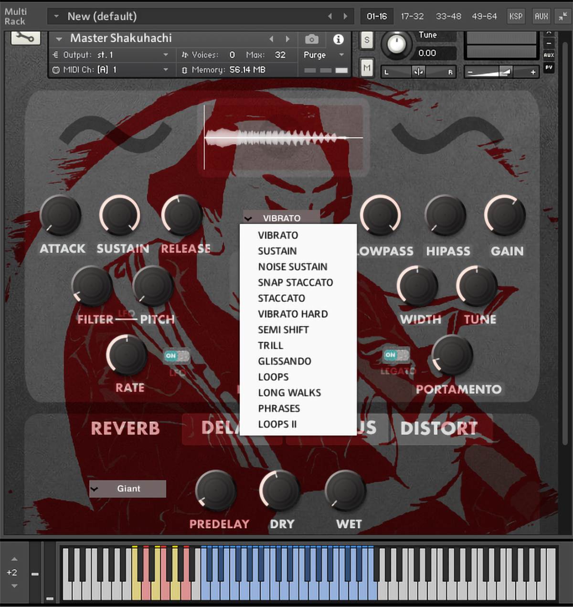This screenshot has height=607, width=573.
Task: Toggle the LFO ON switch
Action: tap(177, 356)
